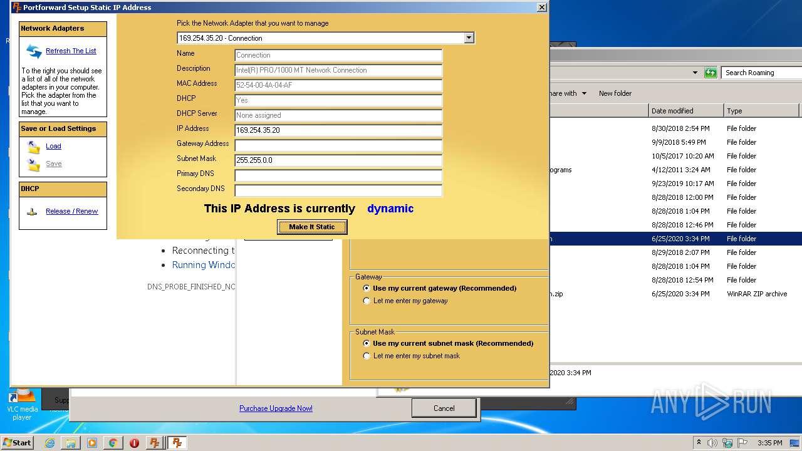The height and width of the screenshot is (451, 802).
Task: Click the adapter Name field showing Connection
Action: 338,55
